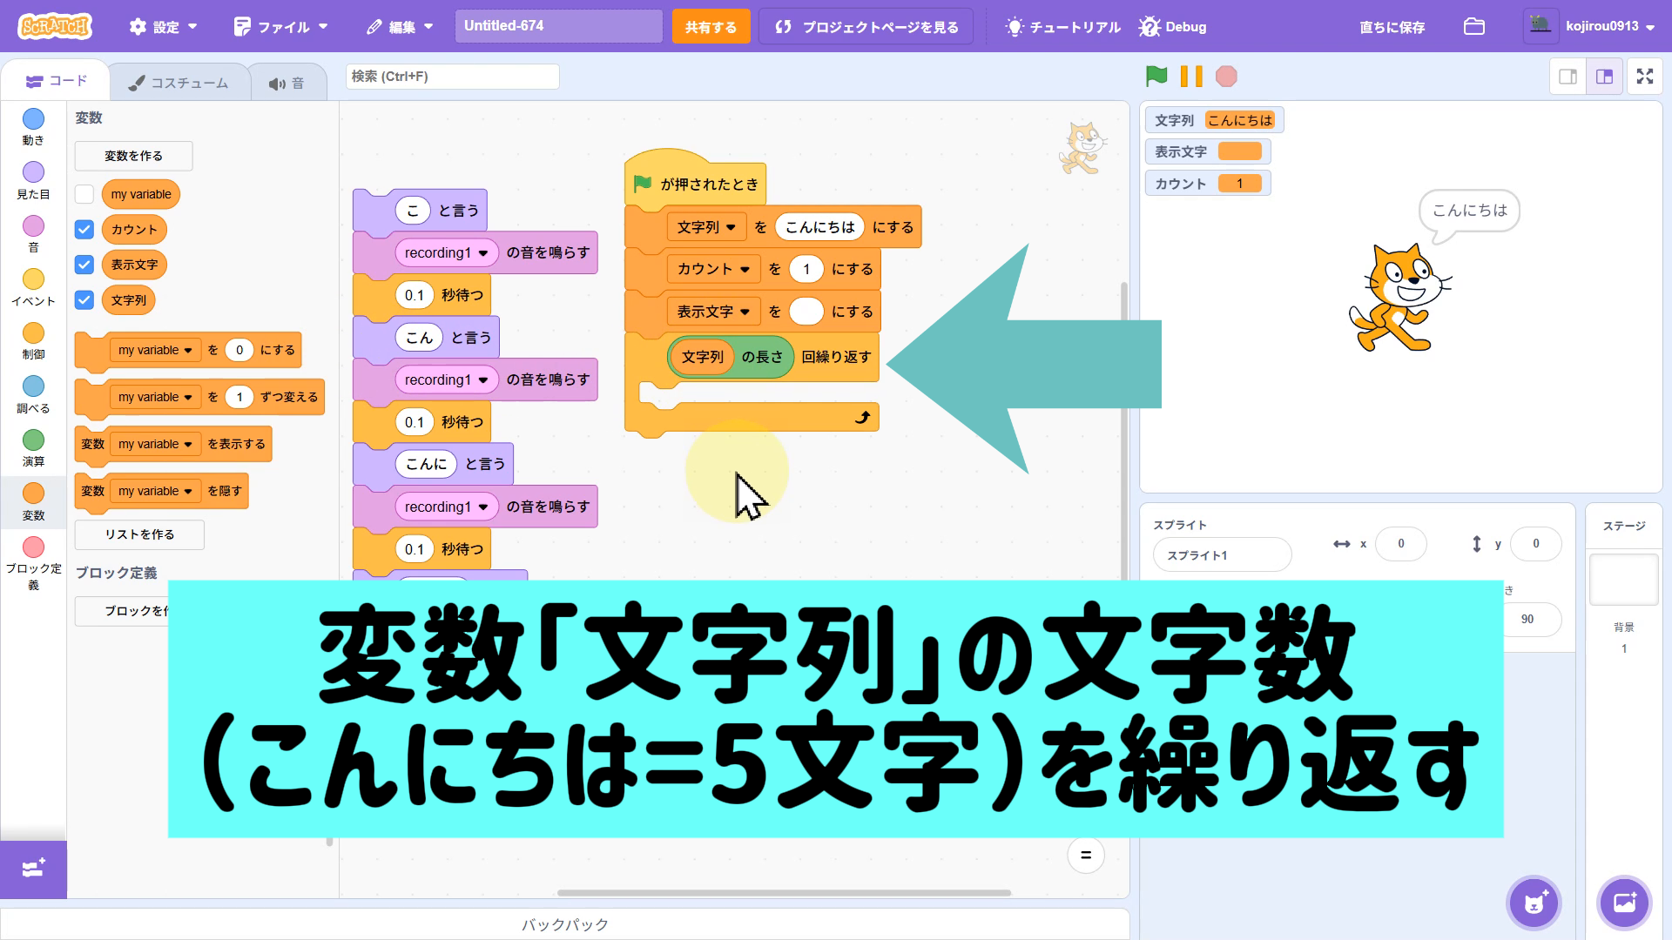The width and height of the screenshot is (1672, 940).
Task: Switch to small stage layout
Action: tap(1567, 77)
